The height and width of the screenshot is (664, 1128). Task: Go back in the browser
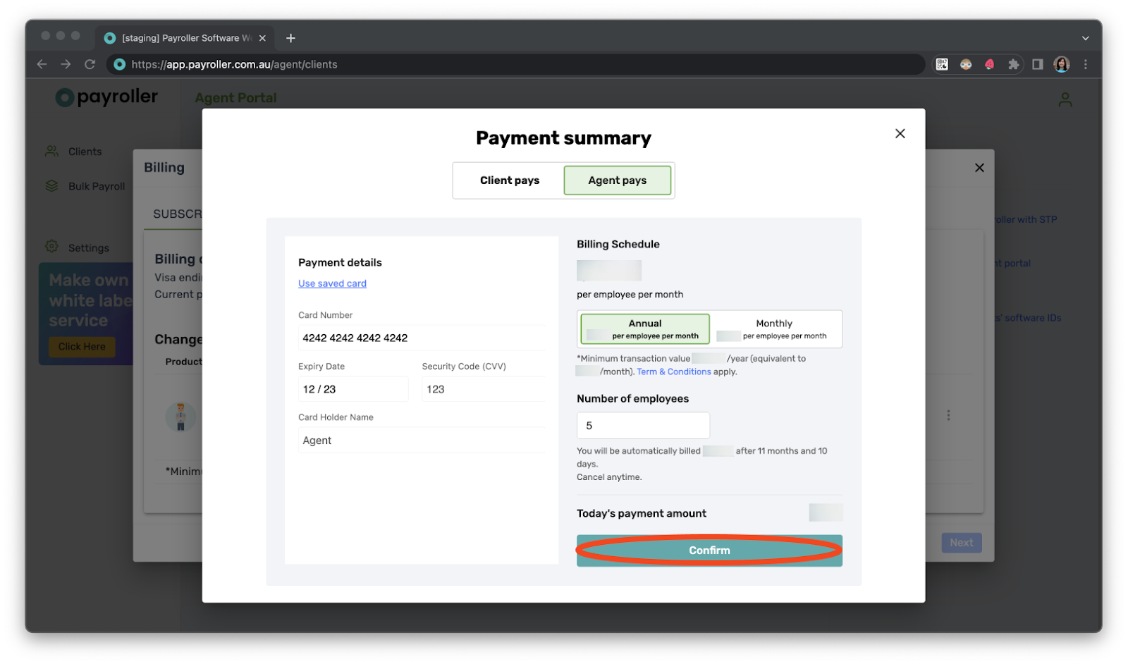pos(42,64)
